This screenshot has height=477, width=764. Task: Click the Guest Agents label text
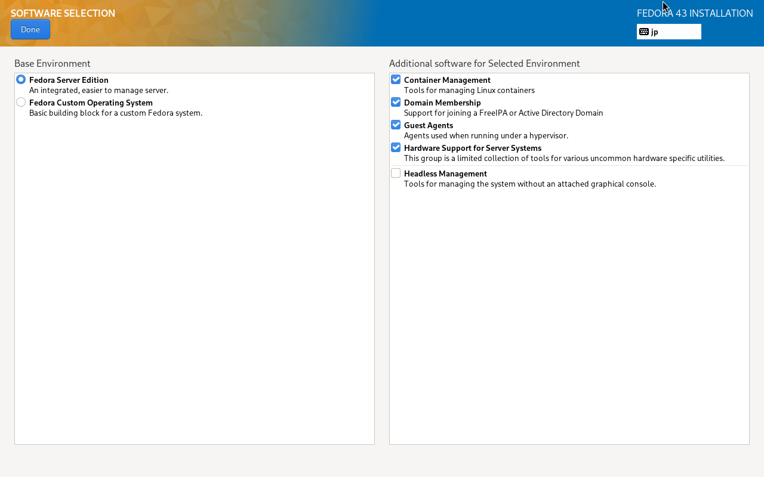point(429,125)
